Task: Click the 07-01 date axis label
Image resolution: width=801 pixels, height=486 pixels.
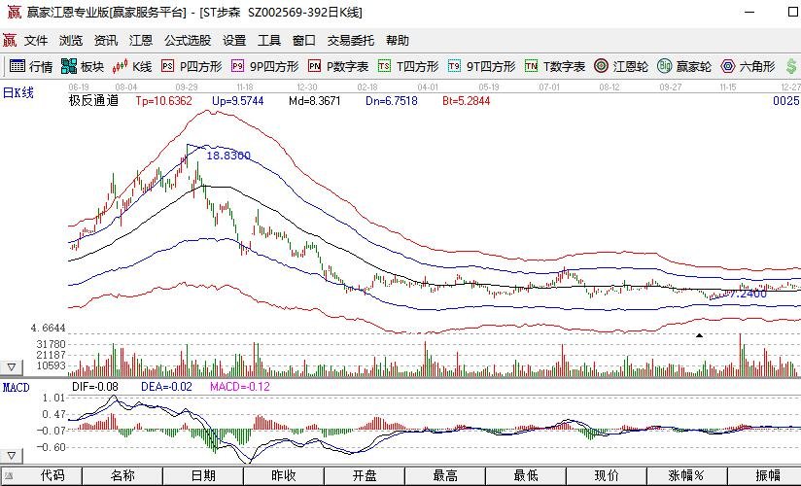Action: (x=549, y=87)
